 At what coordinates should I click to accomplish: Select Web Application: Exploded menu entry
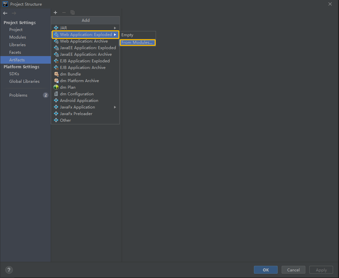[x=85, y=35]
